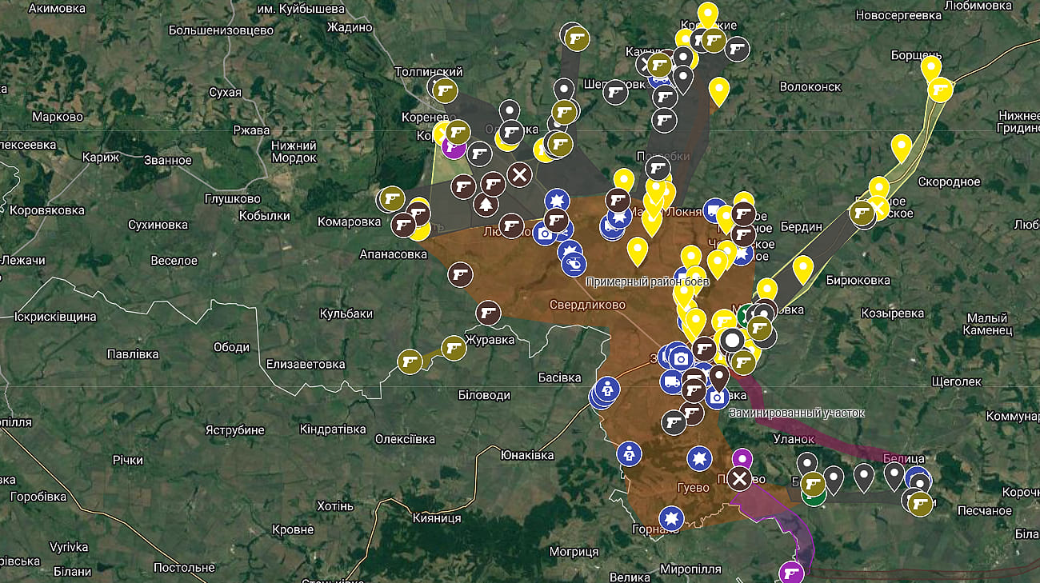
Task: Open the purple gun marker below Миропілля
Action: (x=790, y=573)
